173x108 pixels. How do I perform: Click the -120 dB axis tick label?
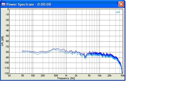6,73
